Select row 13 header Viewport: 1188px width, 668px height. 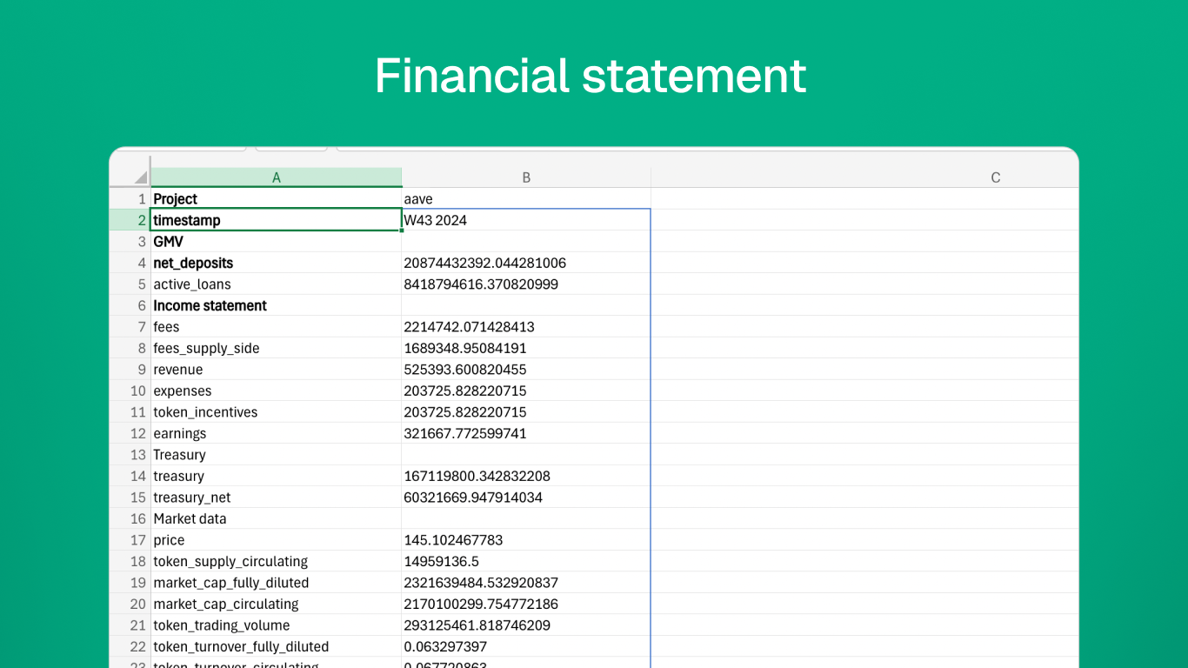tap(130, 455)
